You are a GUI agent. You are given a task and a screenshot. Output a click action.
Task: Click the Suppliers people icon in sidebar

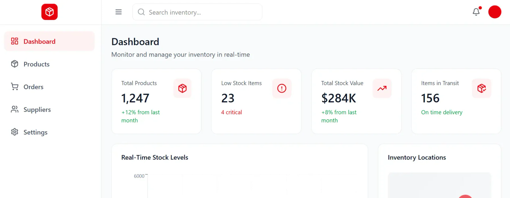pyautogui.click(x=15, y=109)
